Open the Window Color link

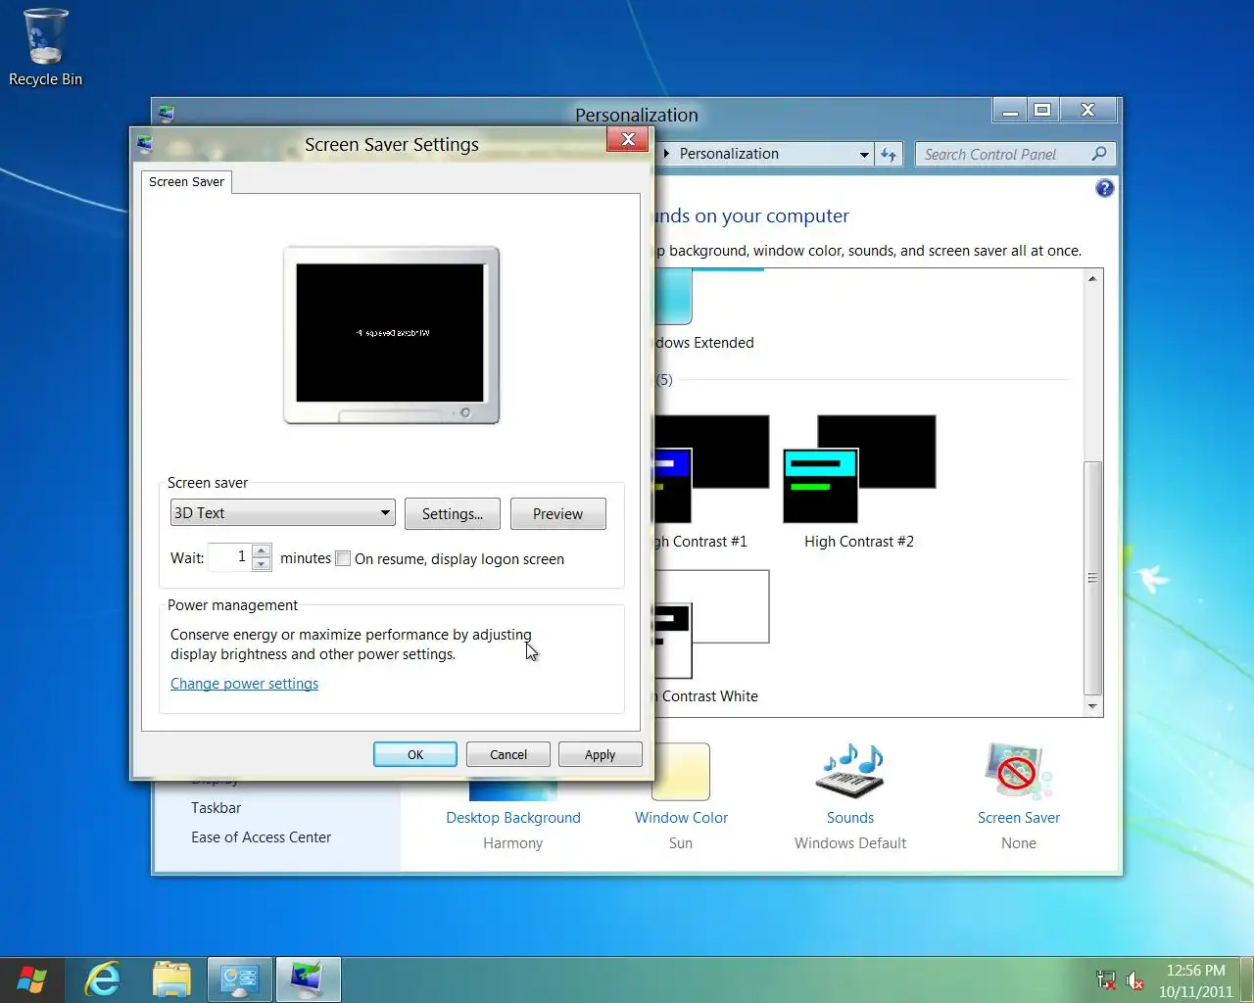click(x=681, y=818)
